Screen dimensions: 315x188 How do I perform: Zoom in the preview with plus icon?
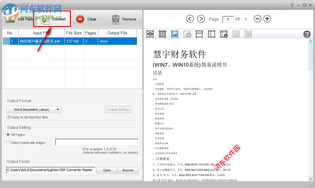pos(267,19)
